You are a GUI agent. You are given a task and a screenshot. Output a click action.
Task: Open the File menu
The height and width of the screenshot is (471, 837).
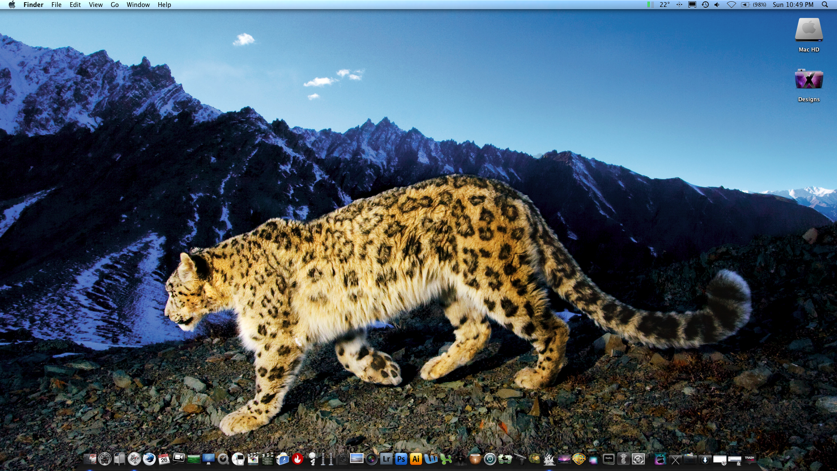point(56,5)
